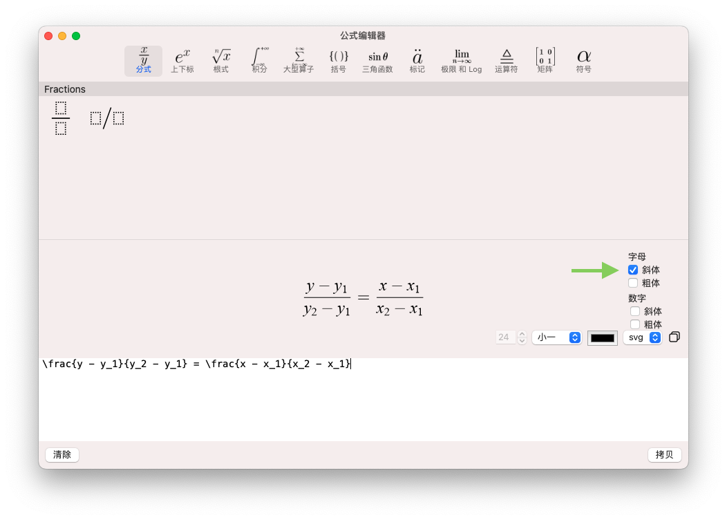Open the 标记 accents category
Image resolution: width=727 pixels, height=520 pixels.
click(x=417, y=61)
